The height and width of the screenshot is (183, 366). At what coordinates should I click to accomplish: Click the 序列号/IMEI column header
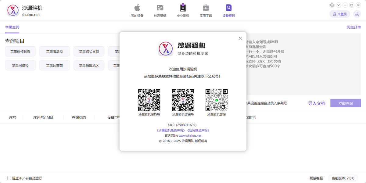43,117
